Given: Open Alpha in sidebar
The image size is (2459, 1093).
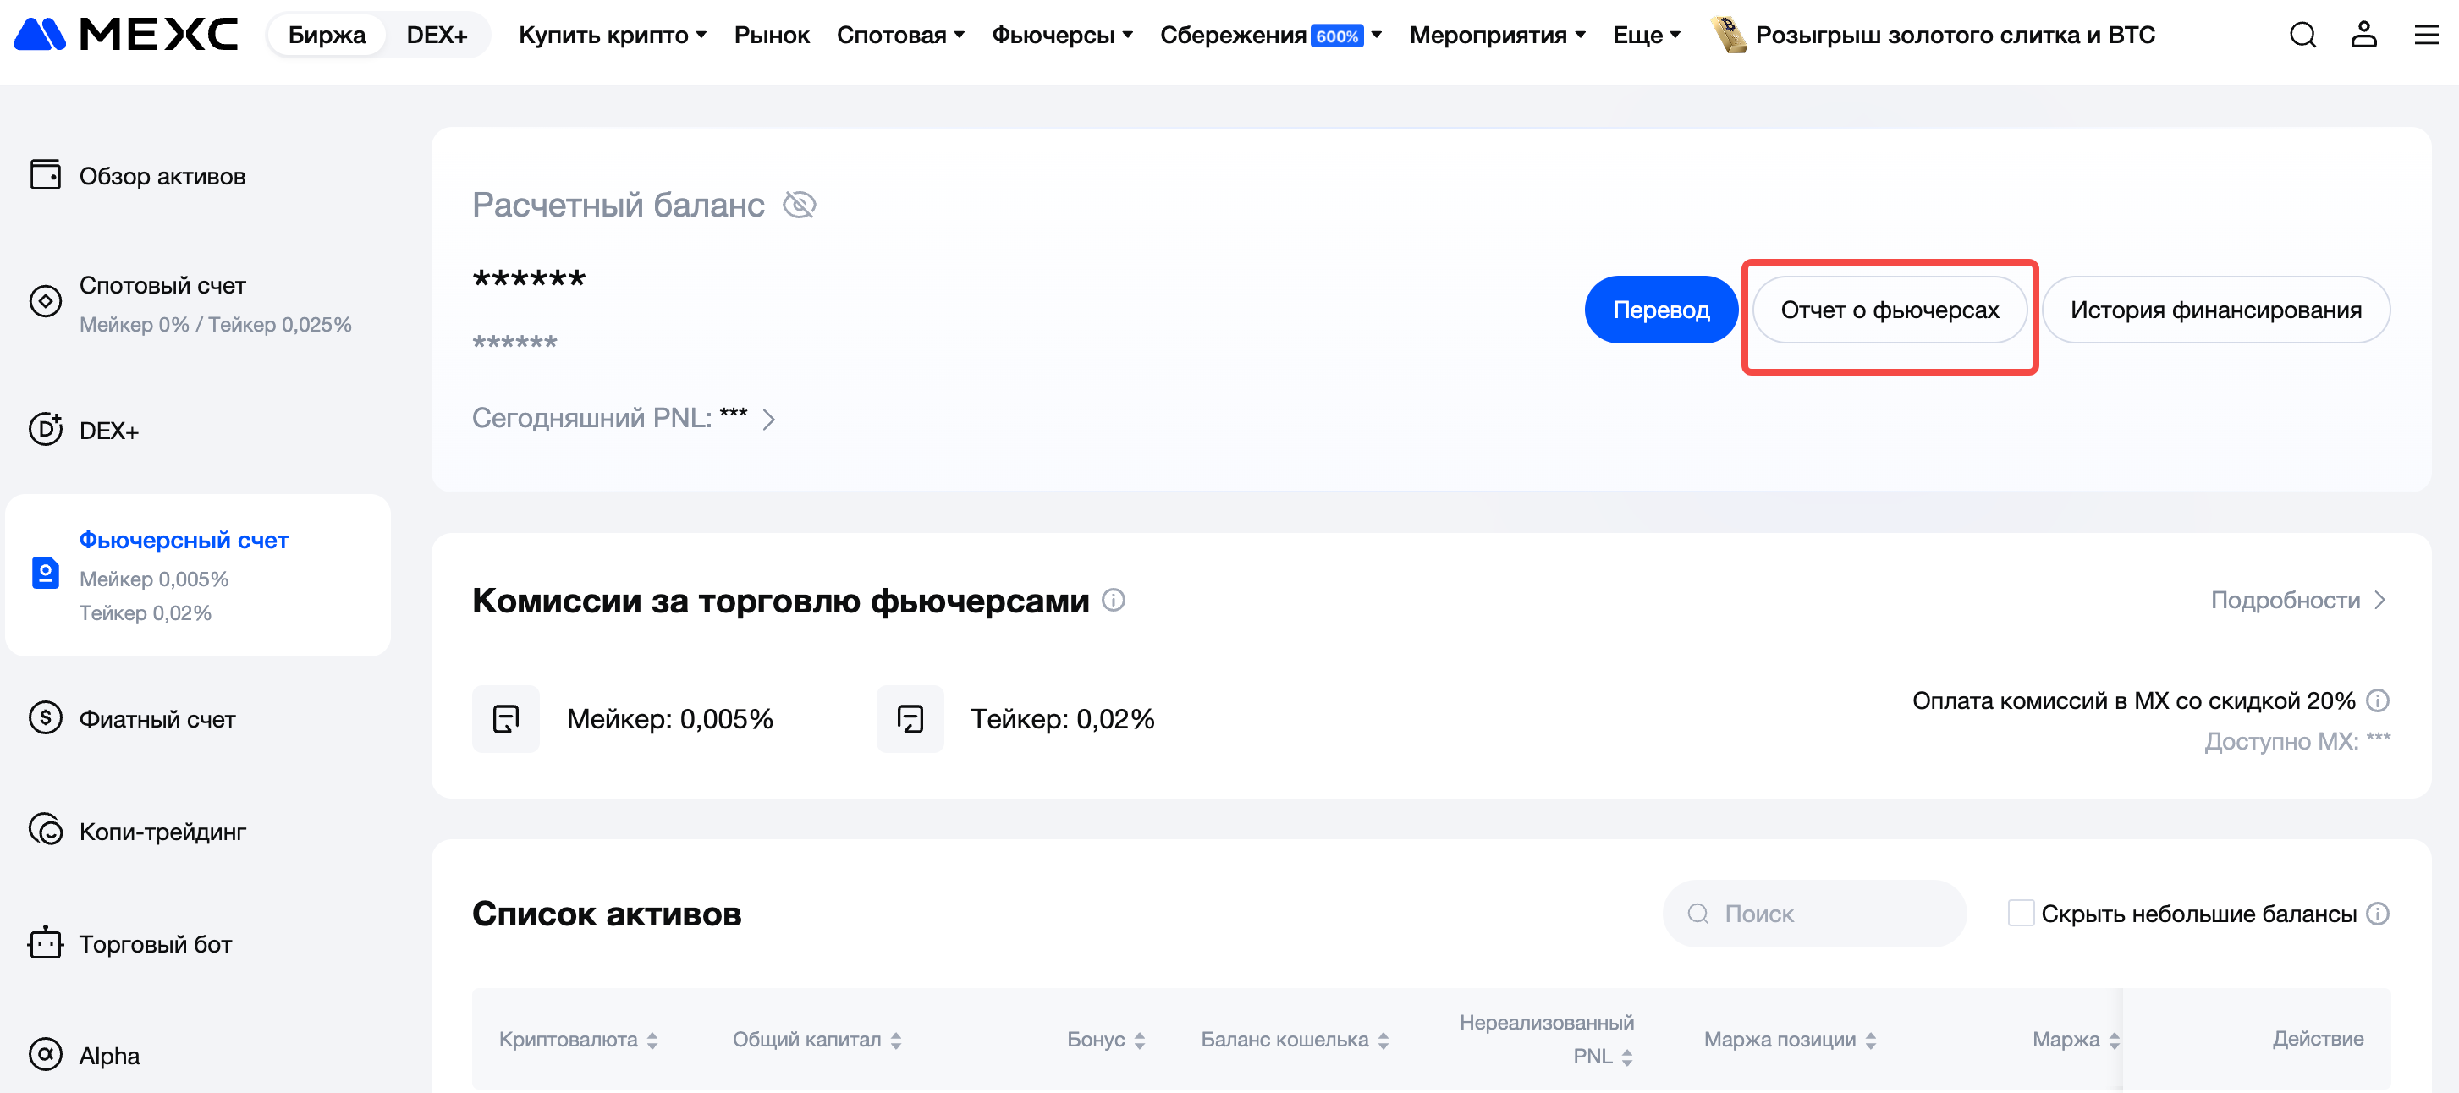Looking at the screenshot, I should [110, 1056].
